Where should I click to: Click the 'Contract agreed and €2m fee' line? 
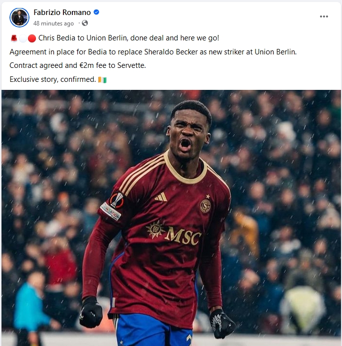(x=78, y=65)
